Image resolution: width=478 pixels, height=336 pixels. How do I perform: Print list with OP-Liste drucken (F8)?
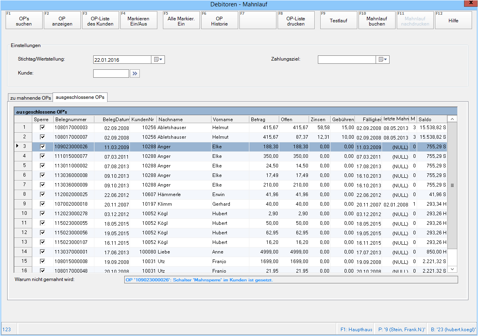point(296,20)
